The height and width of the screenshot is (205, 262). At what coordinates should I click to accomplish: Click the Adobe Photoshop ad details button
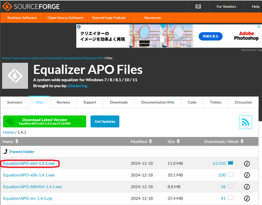(x=210, y=36)
